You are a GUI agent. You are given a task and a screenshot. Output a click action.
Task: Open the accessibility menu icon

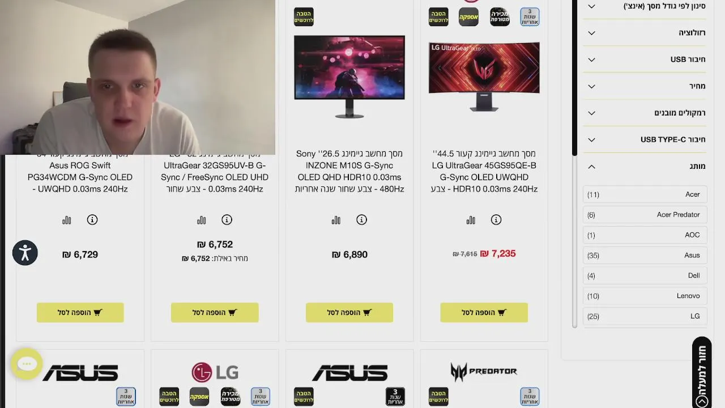click(25, 253)
